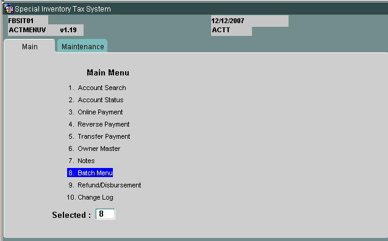Click the 12/12/2007 date field
The image size is (388, 241).
click(250, 21)
